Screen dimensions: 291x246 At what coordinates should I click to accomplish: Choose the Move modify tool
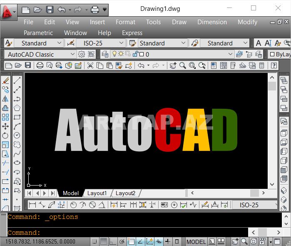tap(5, 126)
